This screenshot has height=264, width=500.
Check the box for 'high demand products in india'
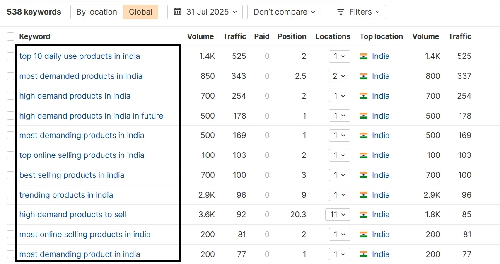[10, 96]
